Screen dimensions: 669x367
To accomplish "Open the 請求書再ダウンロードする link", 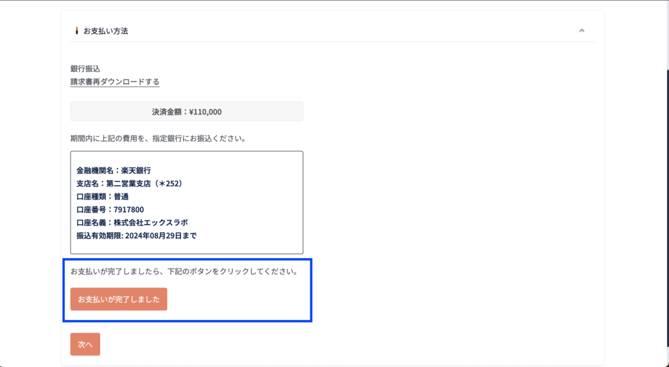I will (x=115, y=82).
